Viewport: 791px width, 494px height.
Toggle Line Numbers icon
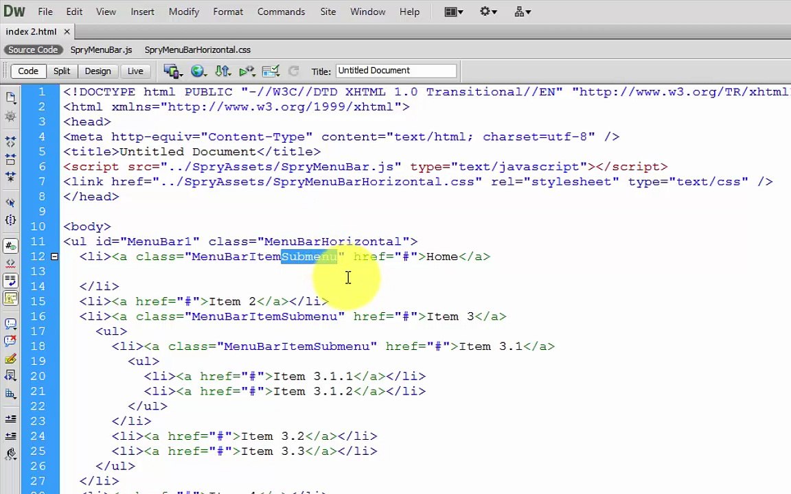10,246
